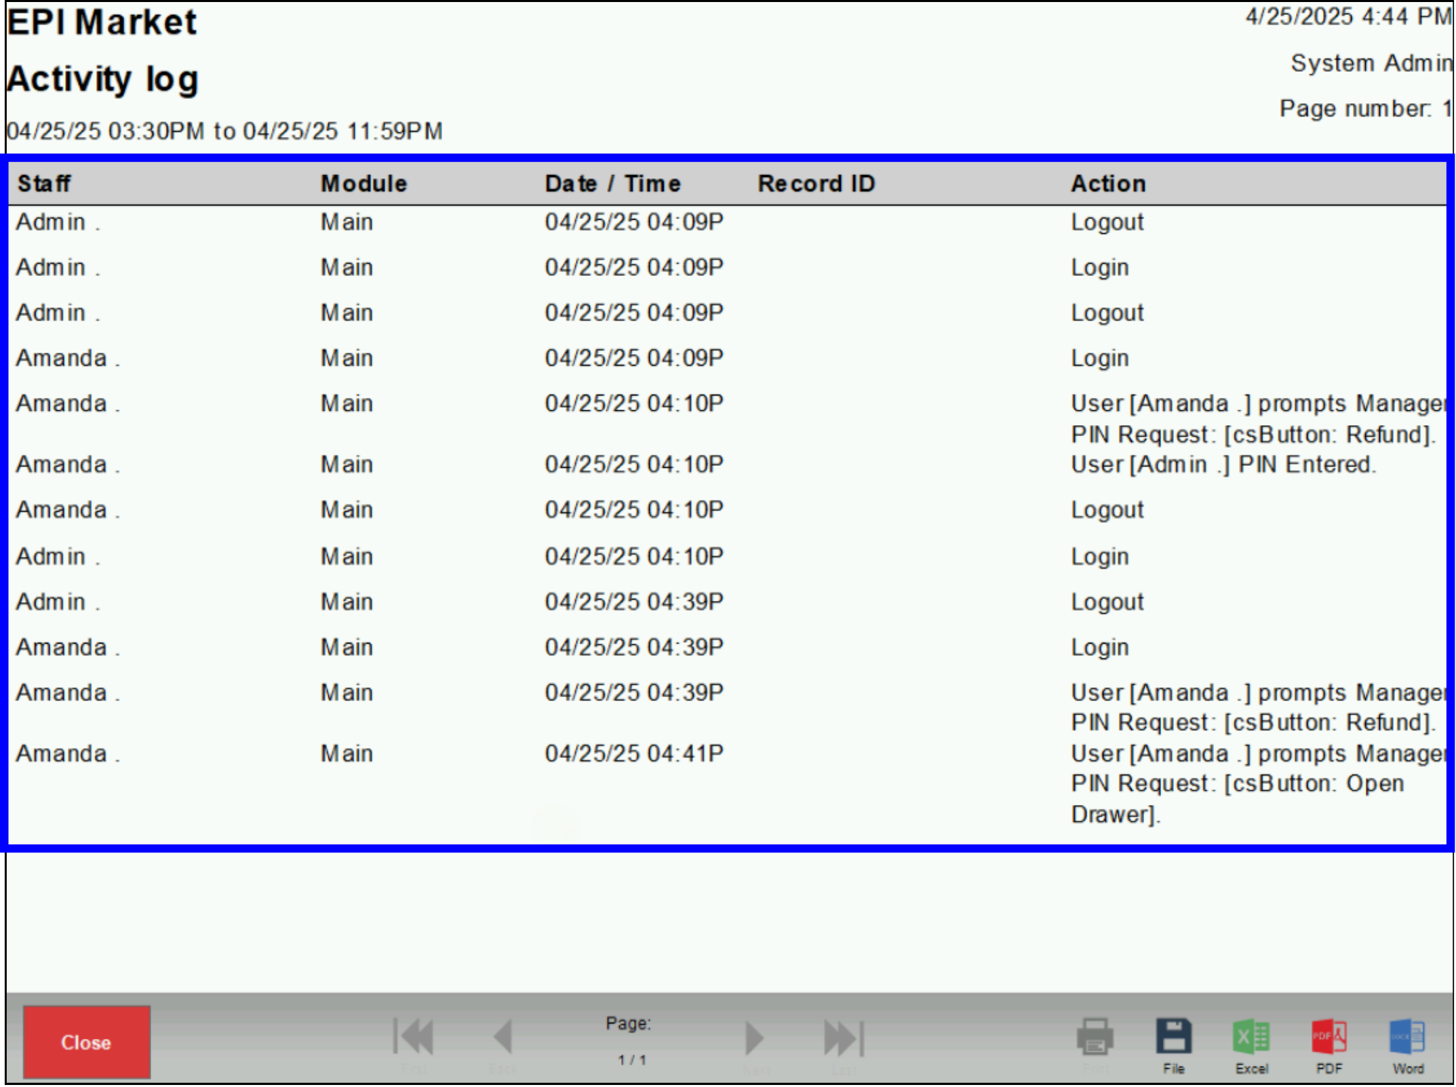Click the date range '04/25/25 03:30PM to 04/25/25 11:59PM'
This screenshot has height=1087, width=1456.
(x=224, y=131)
